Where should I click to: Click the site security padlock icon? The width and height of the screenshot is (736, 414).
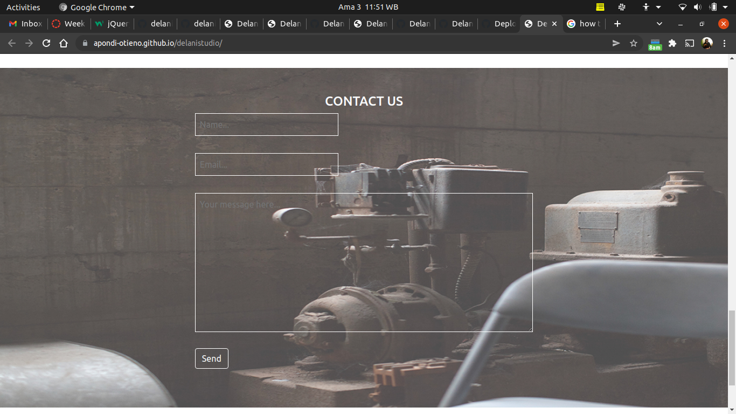point(86,43)
